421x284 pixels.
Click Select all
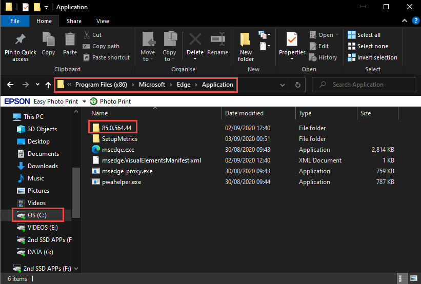pos(364,35)
